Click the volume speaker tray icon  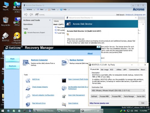(132, 111)
